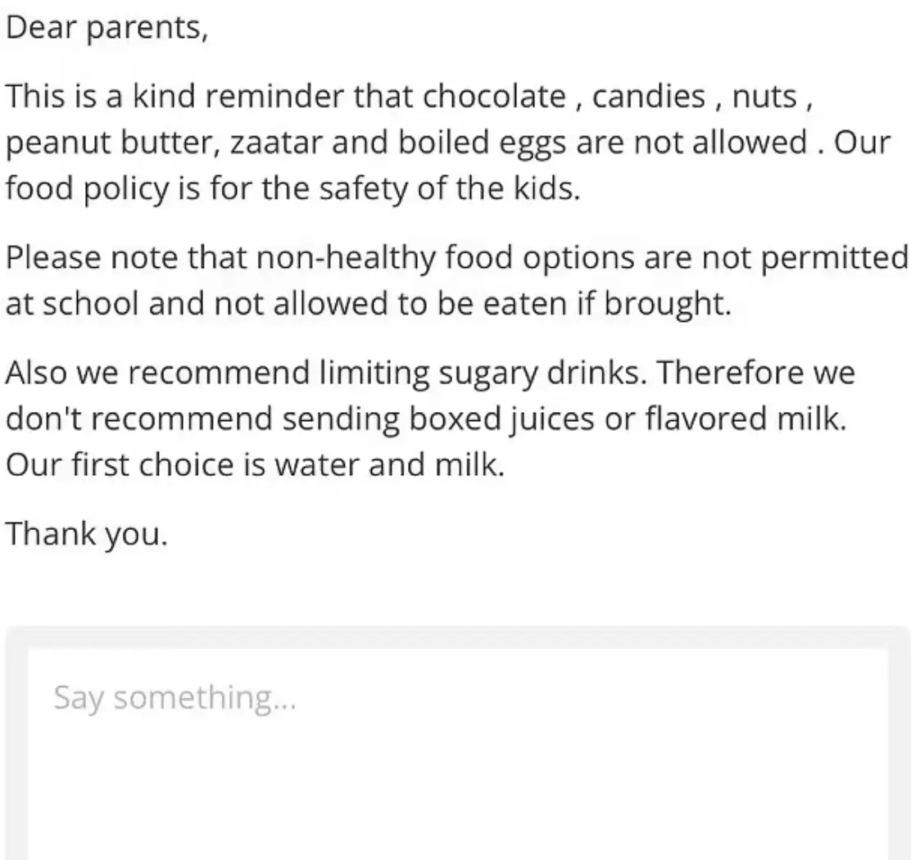Click the Thank you closing line
The height and width of the screenshot is (860, 911).
pyautogui.click(x=85, y=533)
